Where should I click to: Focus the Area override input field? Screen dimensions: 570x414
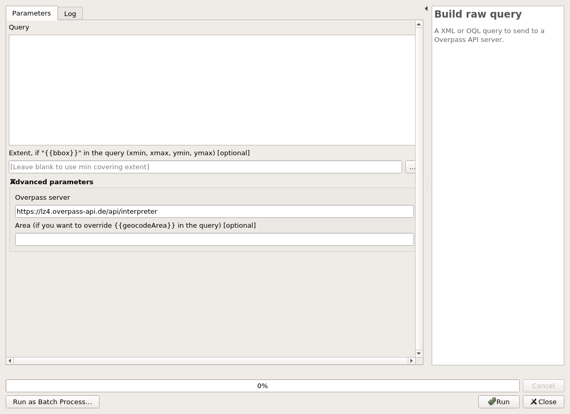pos(215,239)
